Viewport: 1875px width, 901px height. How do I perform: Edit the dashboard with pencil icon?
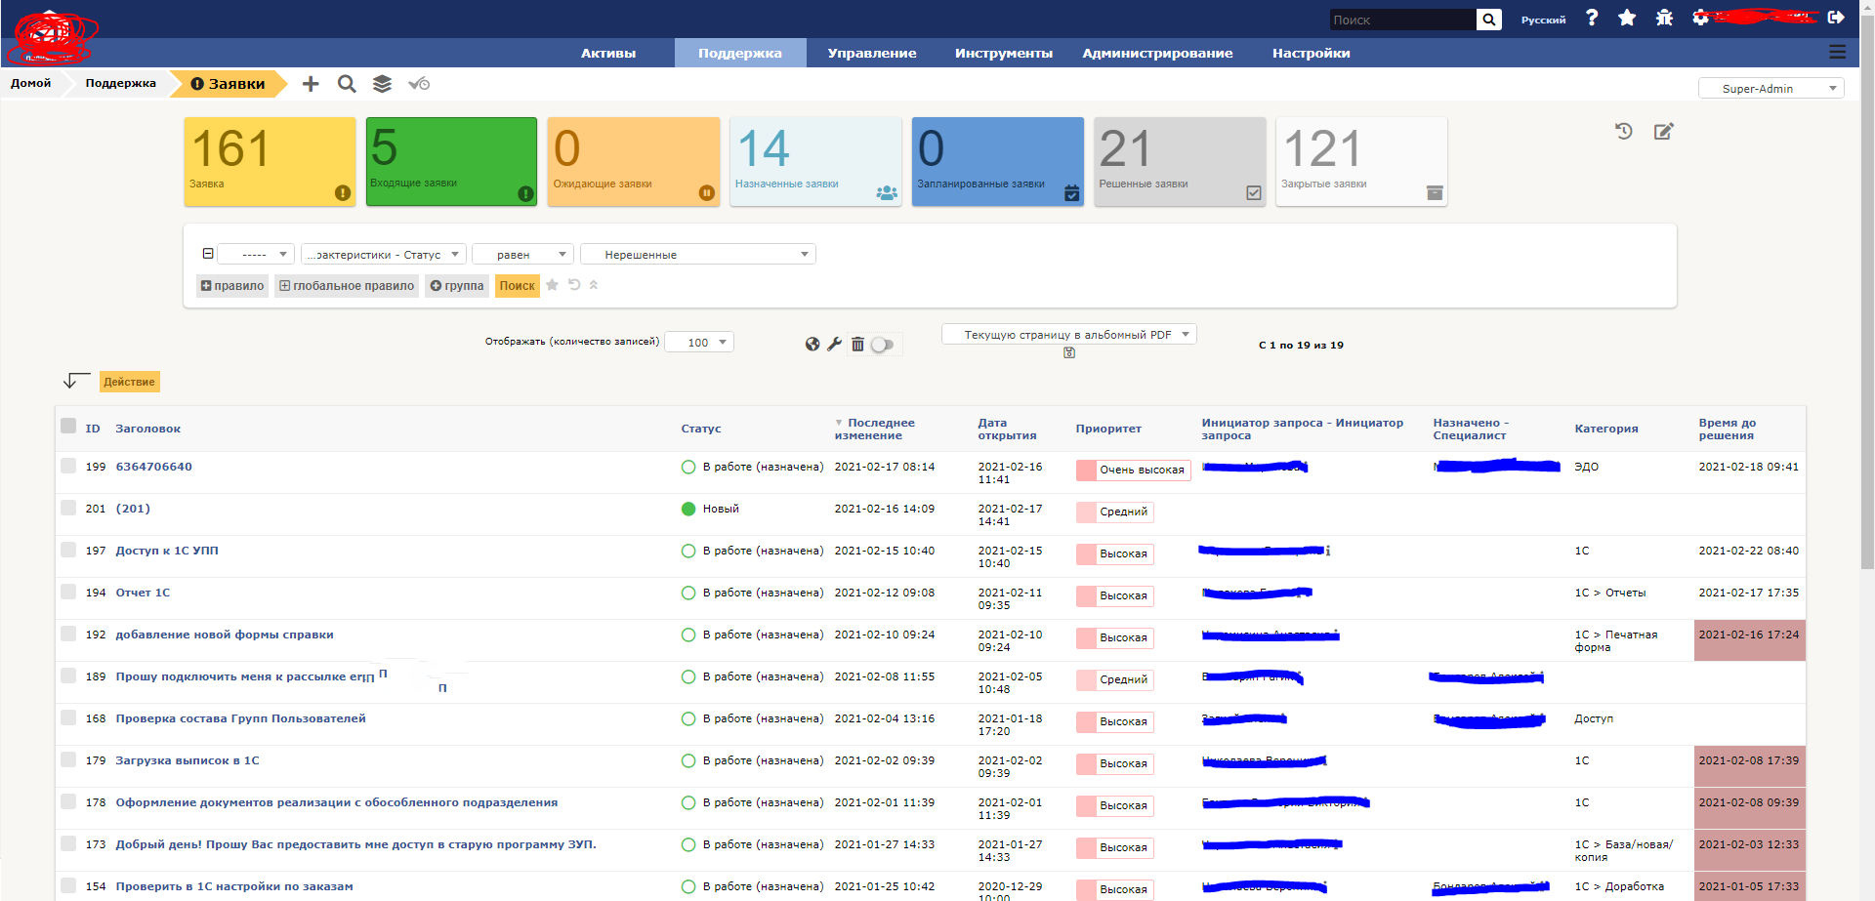point(1664,131)
